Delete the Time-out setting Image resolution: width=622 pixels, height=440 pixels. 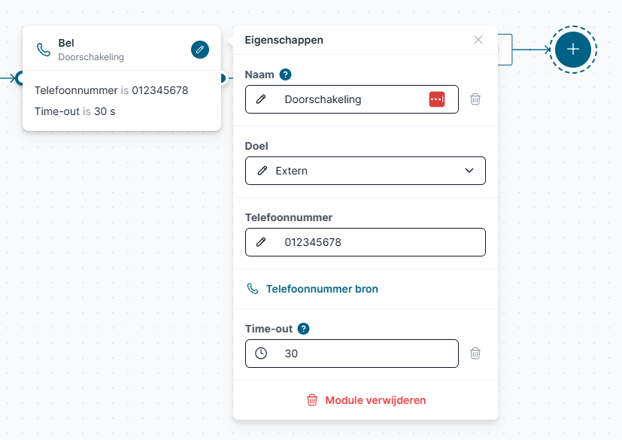(475, 353)
